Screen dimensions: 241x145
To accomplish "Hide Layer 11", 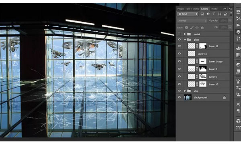I will tap(179, 54).
